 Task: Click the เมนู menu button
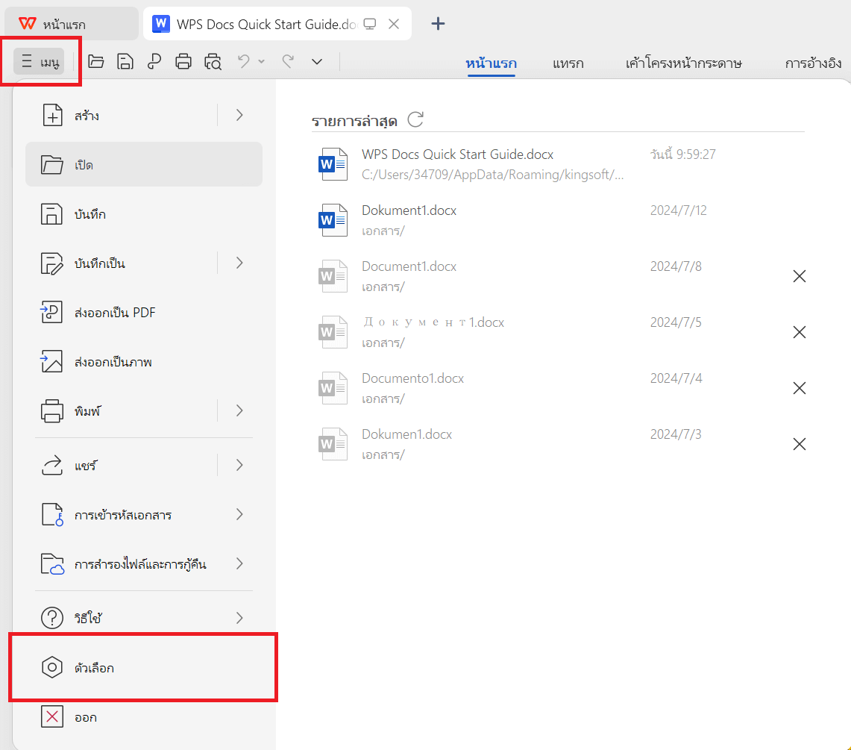[x=39, y=61]
